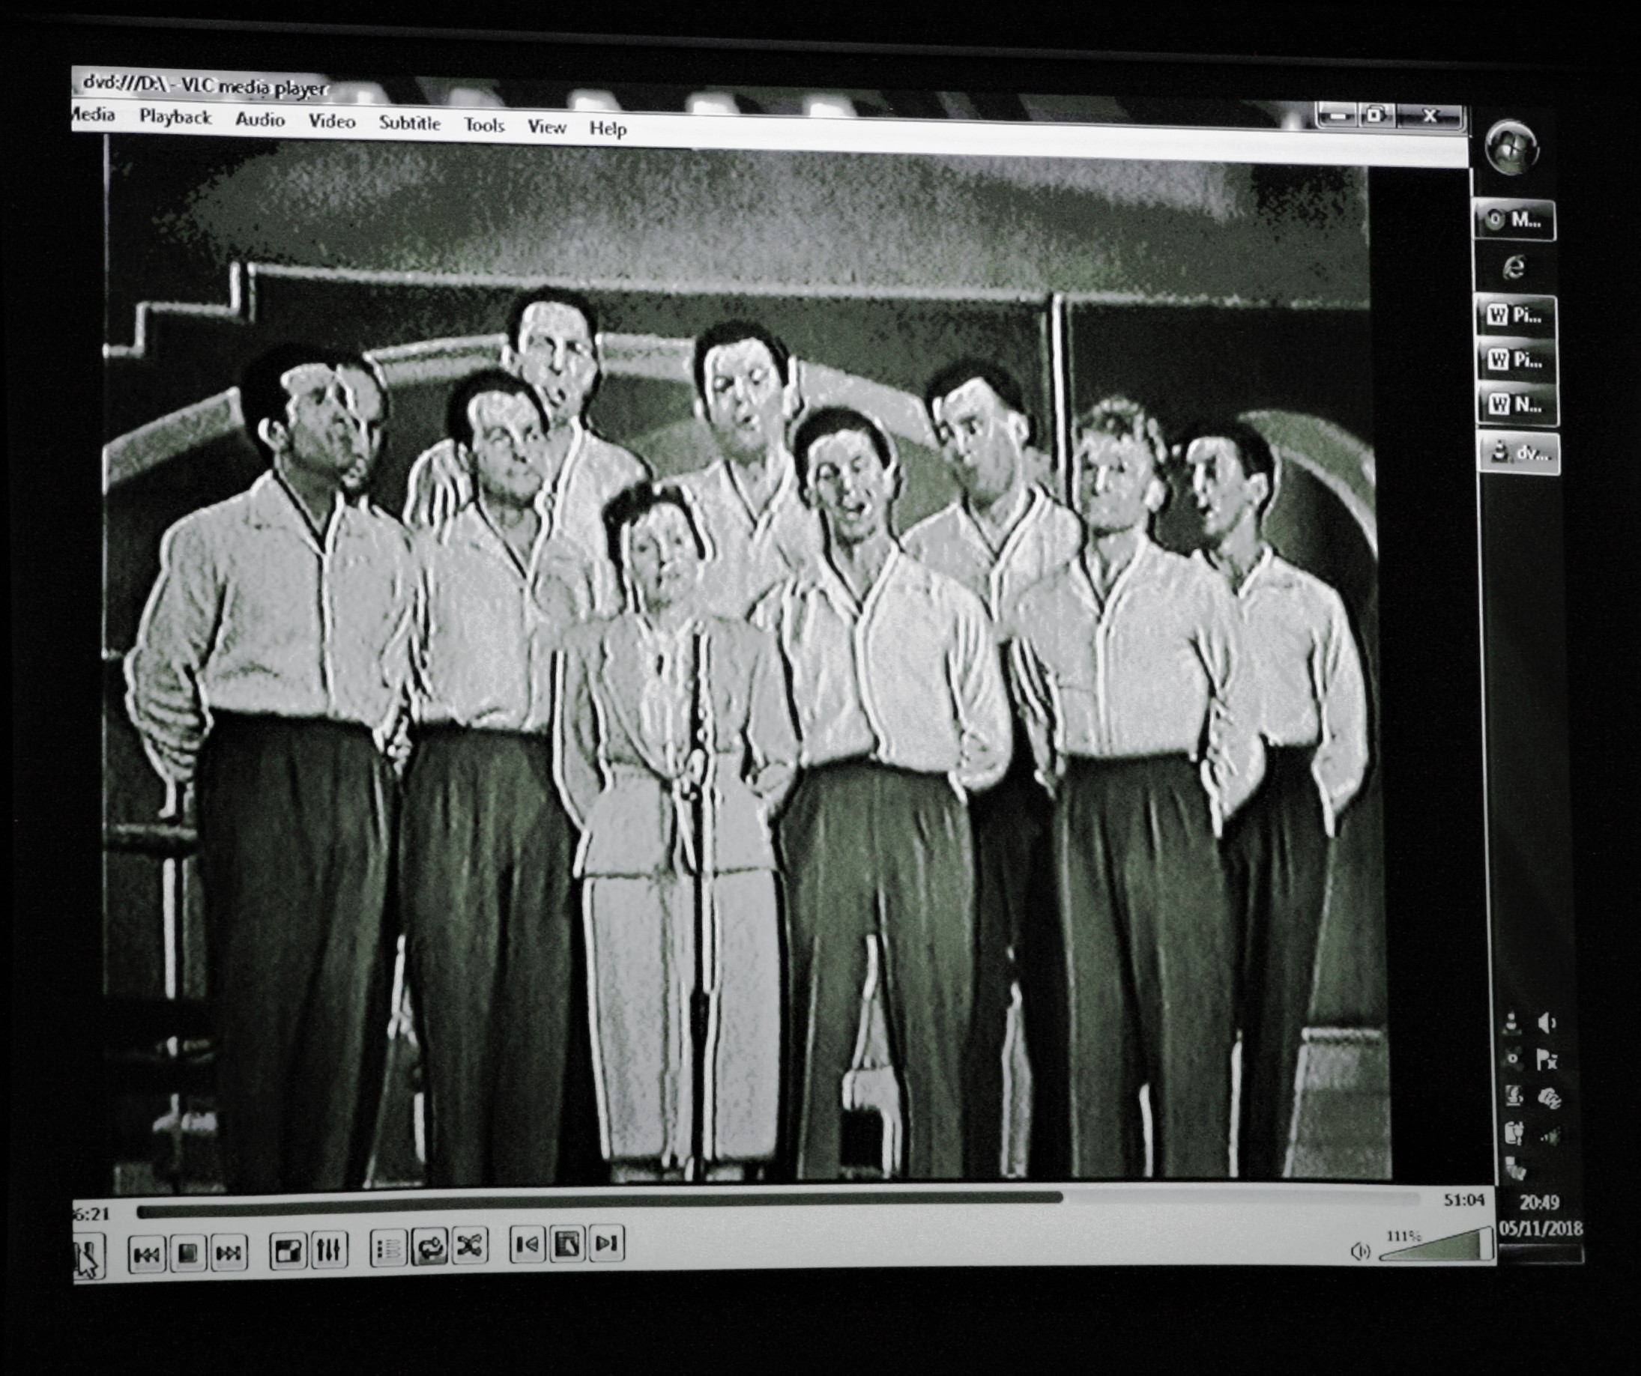This screenshot has width=1641, height=1376.
Task: Expand the View menu
Action: click(x=546, y=127)
